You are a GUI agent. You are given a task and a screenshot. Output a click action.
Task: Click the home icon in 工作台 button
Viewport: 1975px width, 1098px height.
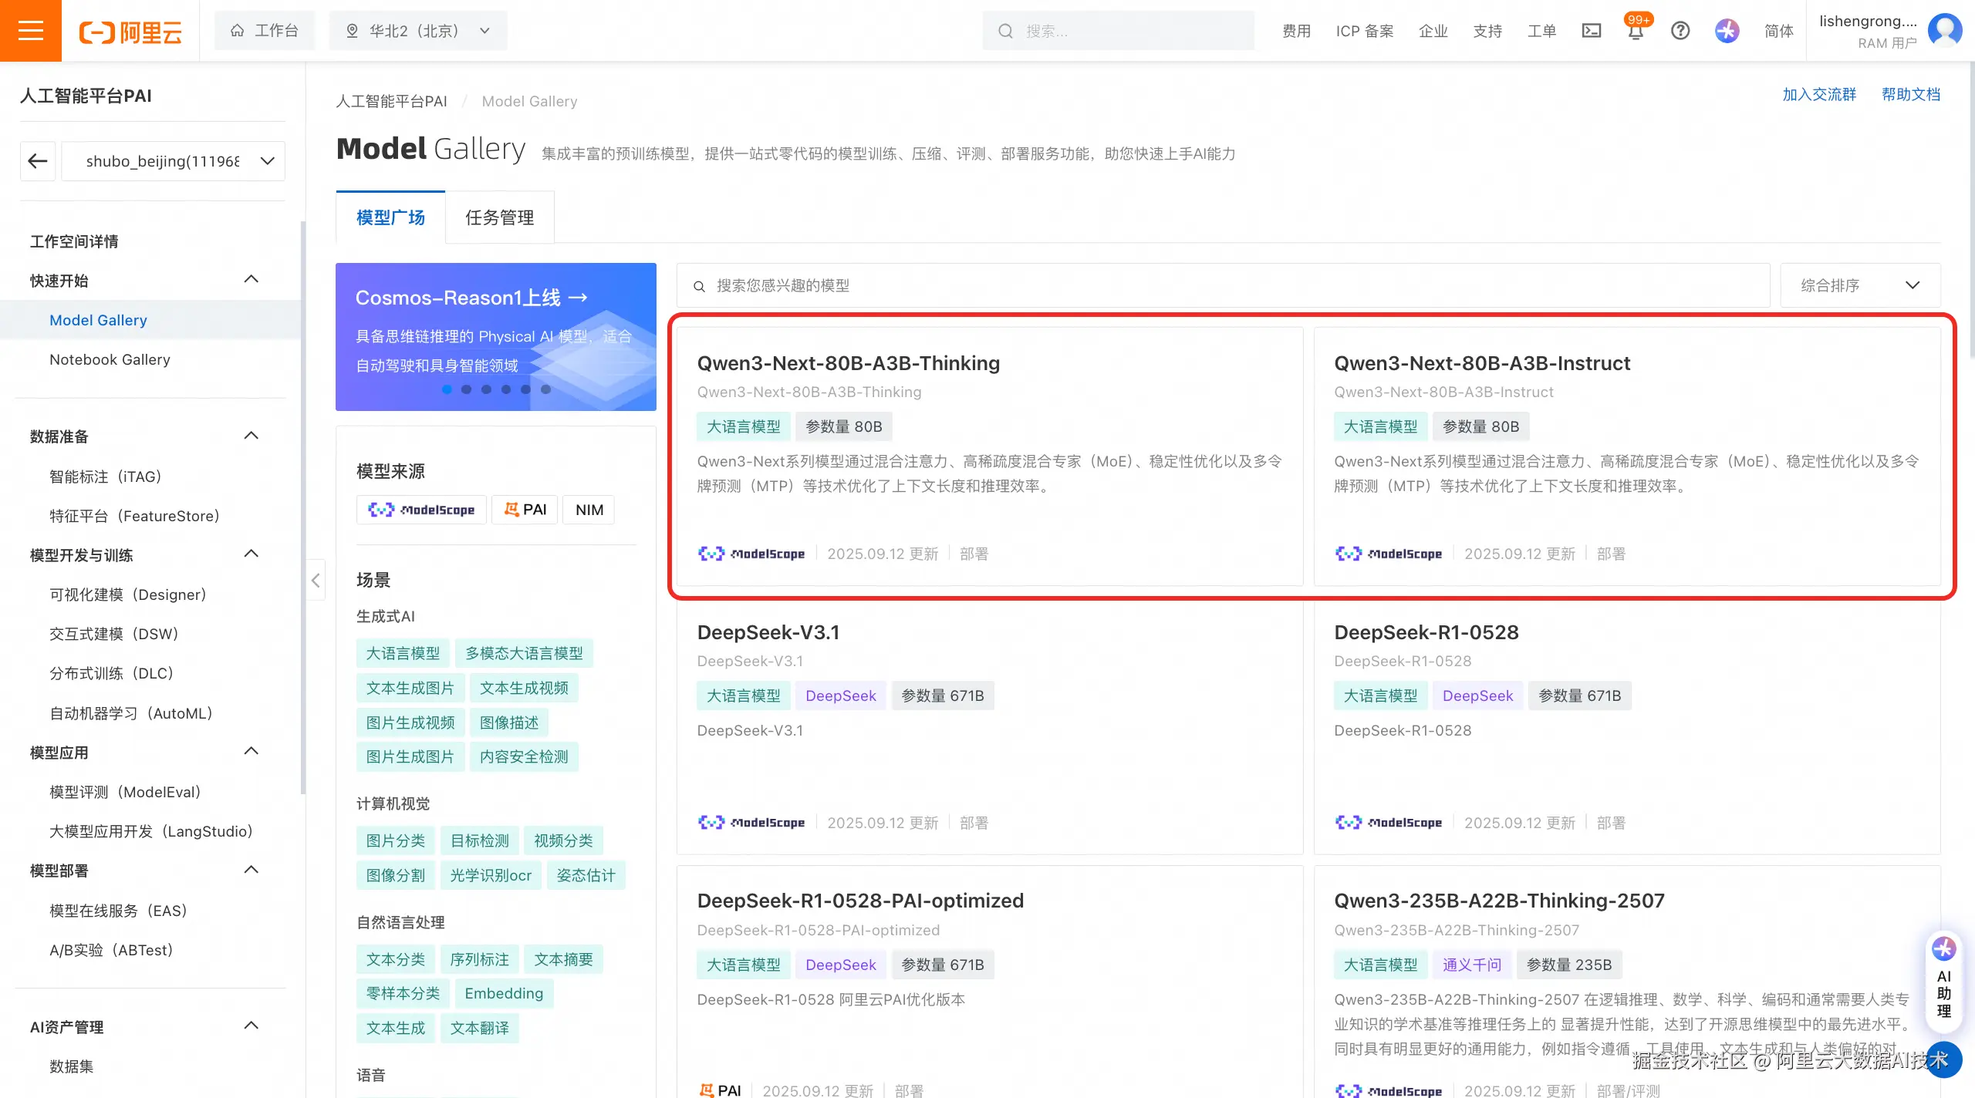[238, 31]
